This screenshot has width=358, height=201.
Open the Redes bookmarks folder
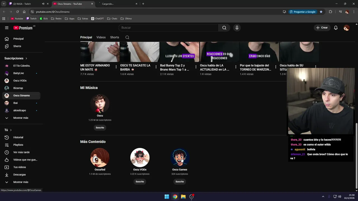[x=56, y=19]
